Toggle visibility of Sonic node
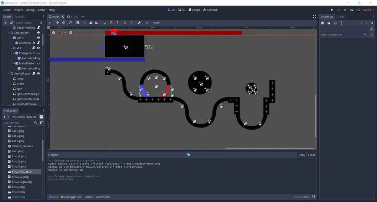Screen dimensions: 377x202 (39, 38)
